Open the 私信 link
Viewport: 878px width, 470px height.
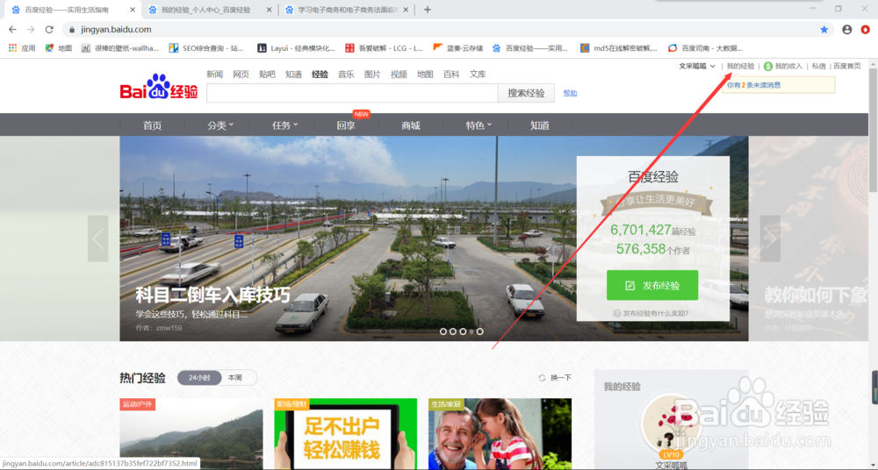(x=818, y=66)
